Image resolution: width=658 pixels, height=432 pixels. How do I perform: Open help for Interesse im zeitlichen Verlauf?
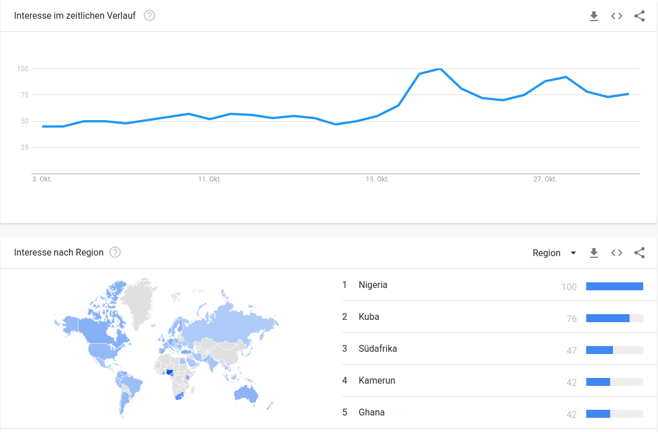click(149, 15)
